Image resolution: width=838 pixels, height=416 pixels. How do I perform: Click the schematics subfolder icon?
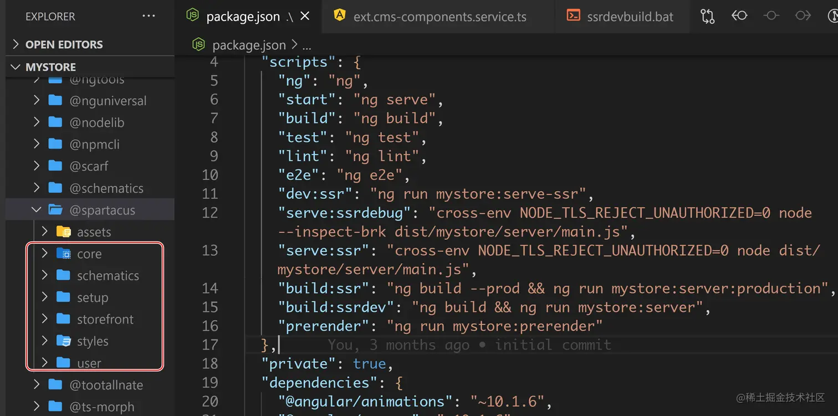[64, 275]
